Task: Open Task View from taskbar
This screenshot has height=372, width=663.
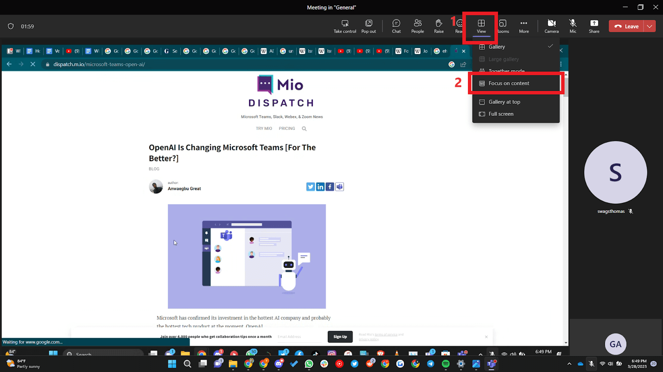Action: (x=203, y=364)
